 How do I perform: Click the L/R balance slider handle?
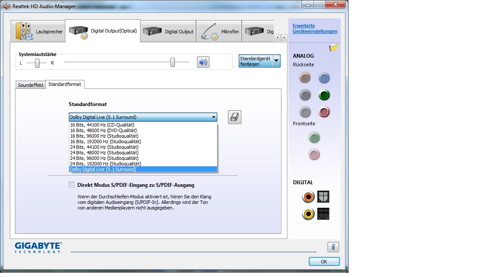pos(37,63)
